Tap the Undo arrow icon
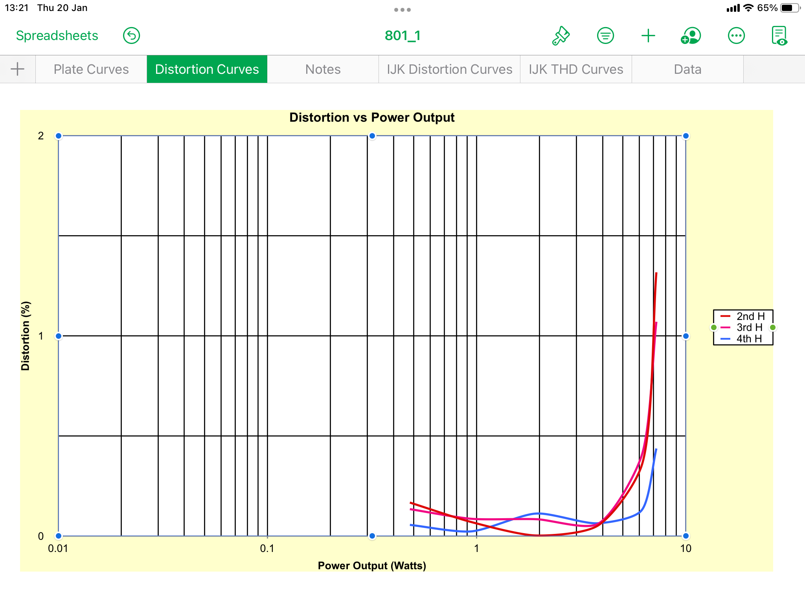This screenshot has height=603, width=805. pos(131,36)
